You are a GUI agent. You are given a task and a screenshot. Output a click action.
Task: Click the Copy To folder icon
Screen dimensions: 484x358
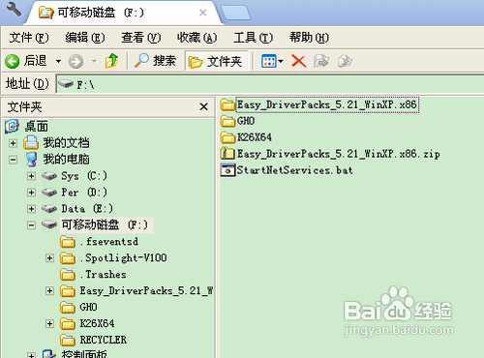pos(345,61)
